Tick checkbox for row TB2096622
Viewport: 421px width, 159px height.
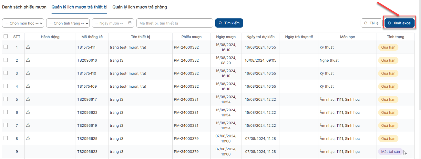[x=6, y=112]
